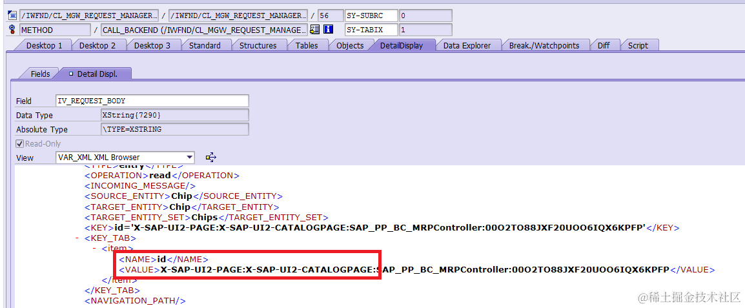Click the export icon beside the View dropdown

211,158
